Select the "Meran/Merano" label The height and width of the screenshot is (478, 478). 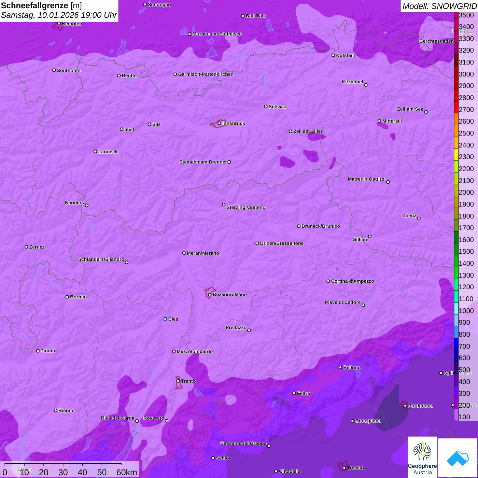(203, 253)
